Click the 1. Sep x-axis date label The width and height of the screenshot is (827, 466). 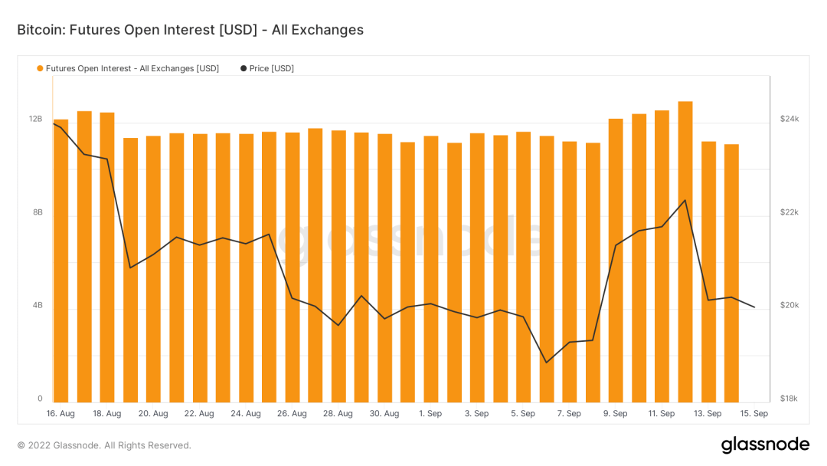tap(430, 414)
